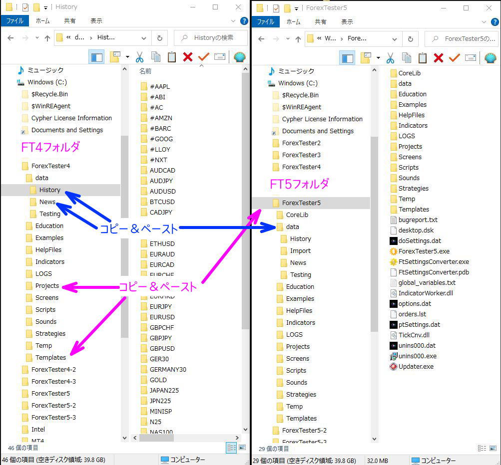Viewport: 501px width, 465px height.
Task: Click the Help question mark in ForexTester5 window
Action: (495, 22)
